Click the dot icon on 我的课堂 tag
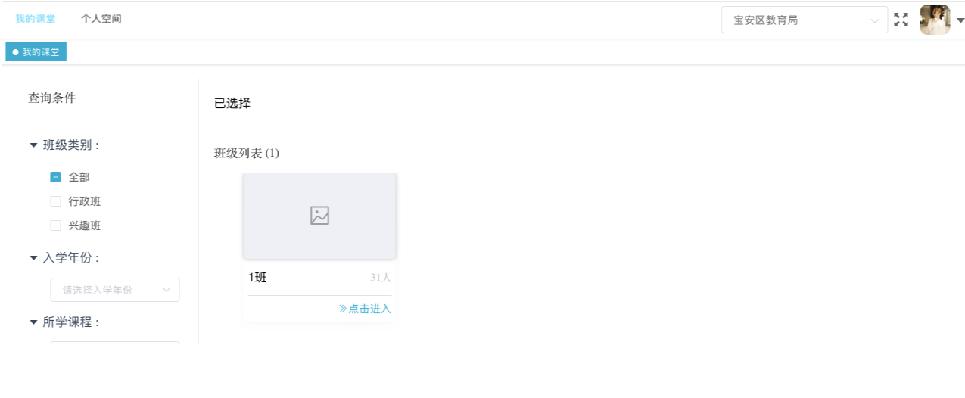The image size is (965, 398). (x=15, y=52)
